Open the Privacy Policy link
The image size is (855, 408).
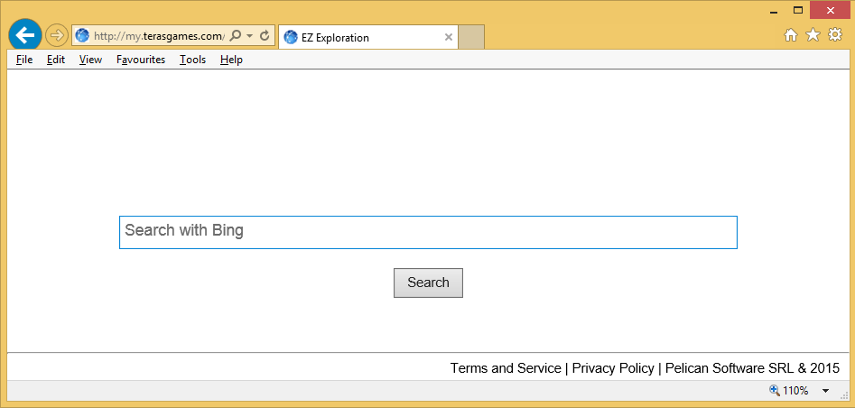pyautogui.click(x=613, y=368)
